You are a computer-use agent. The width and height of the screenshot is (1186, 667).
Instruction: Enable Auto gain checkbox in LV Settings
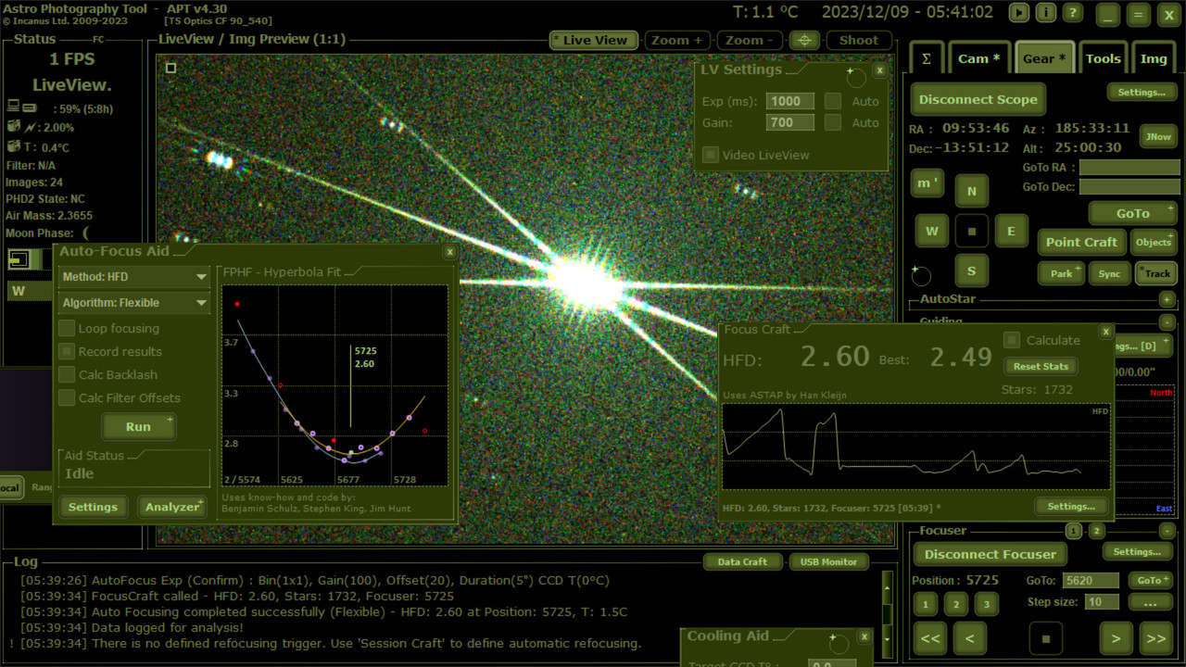833,122
